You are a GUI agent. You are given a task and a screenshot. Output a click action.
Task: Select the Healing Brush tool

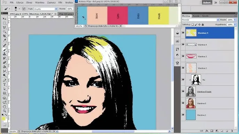[x=5, y=45]
